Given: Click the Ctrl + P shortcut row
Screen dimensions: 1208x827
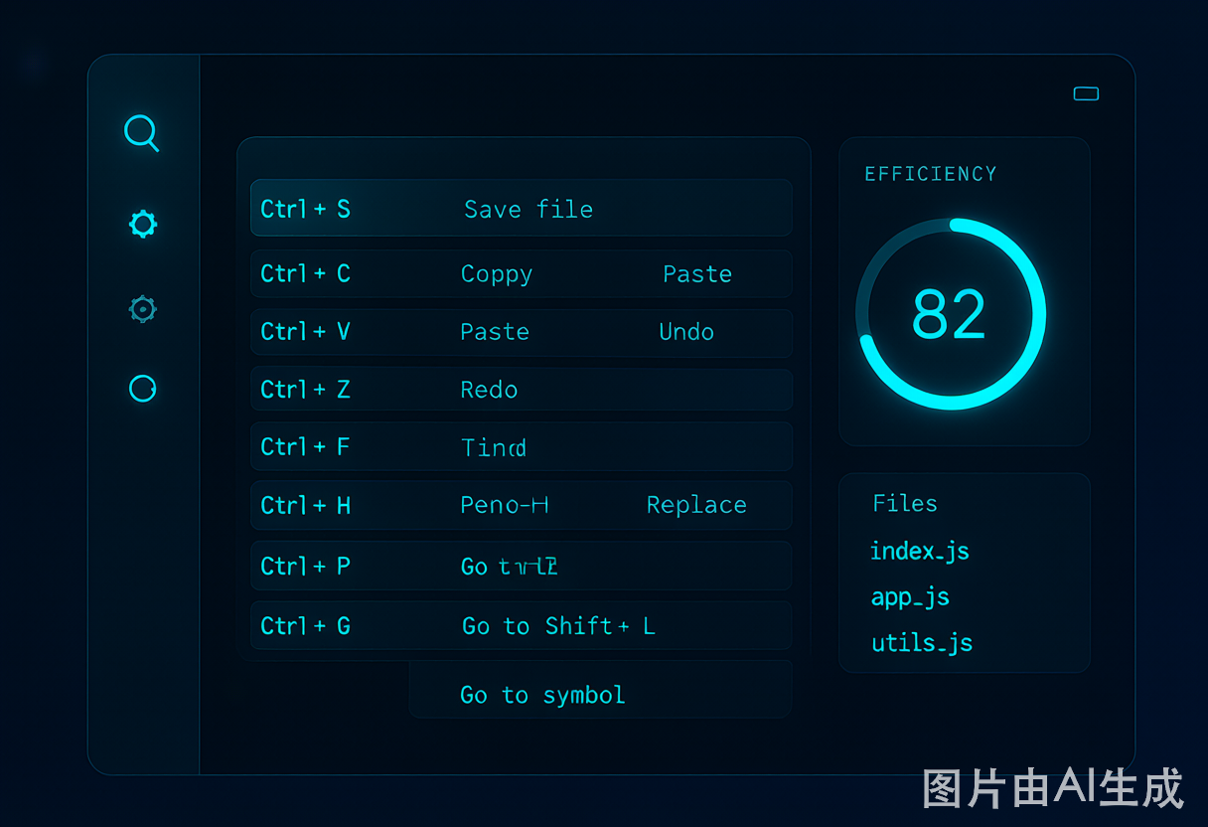Looking at the screenshot, I should point(522,566).
